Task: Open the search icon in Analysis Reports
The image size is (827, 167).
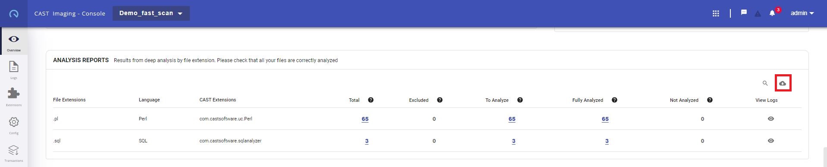Action: coord(765,83)
